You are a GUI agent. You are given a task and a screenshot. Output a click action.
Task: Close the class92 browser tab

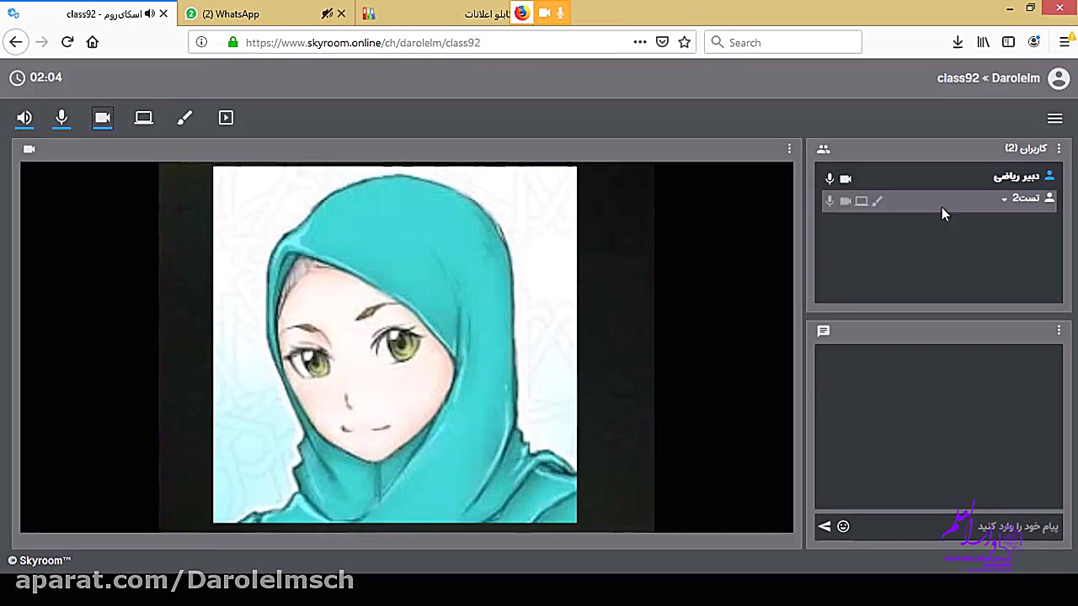tap(163, 13)
